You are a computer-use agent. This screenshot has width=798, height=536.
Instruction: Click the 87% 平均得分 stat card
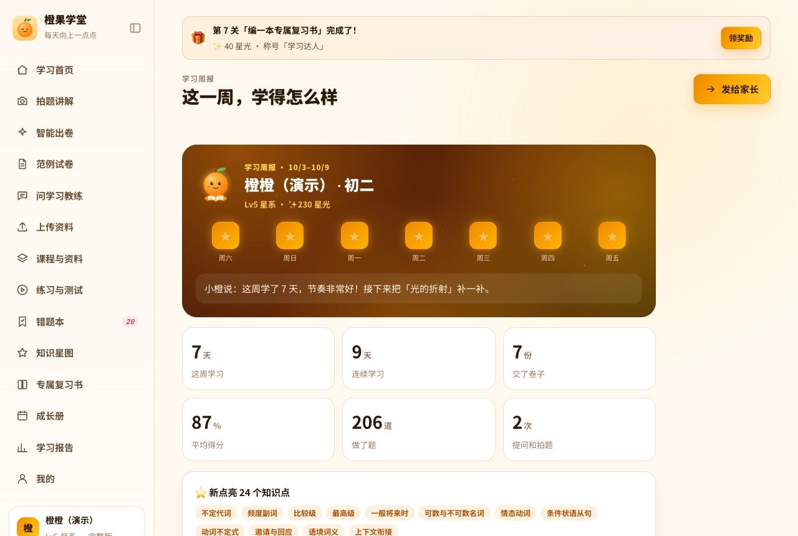pos(258,429)
